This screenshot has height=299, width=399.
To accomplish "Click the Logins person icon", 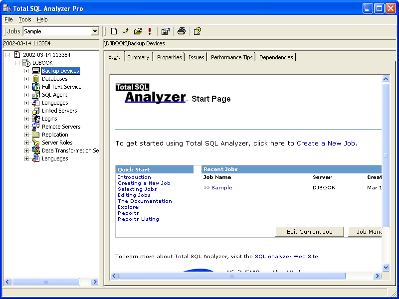I will [36, 119].
